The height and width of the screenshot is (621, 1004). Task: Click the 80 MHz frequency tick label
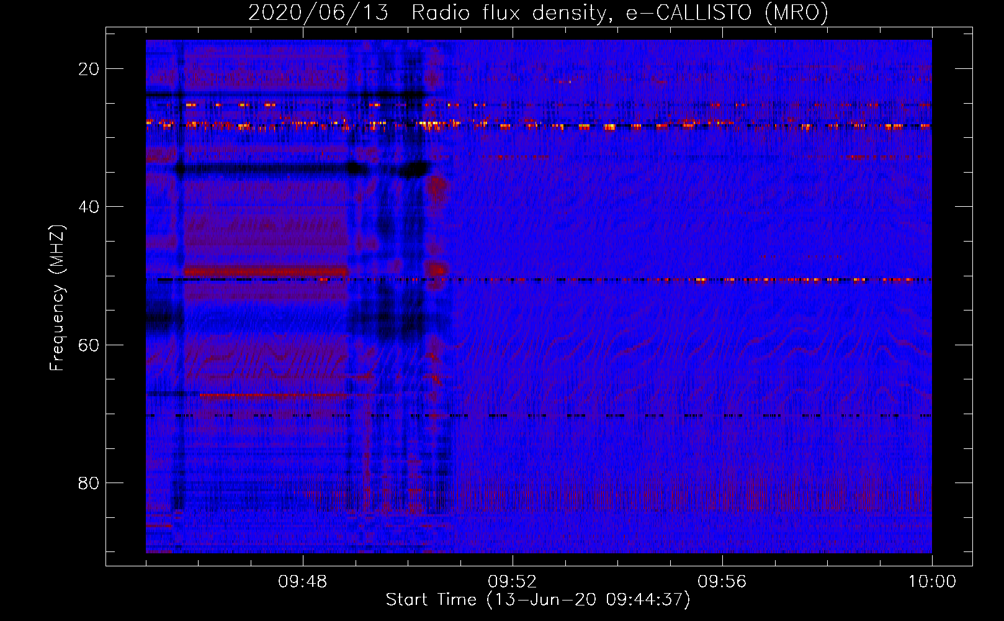(89, 483)
